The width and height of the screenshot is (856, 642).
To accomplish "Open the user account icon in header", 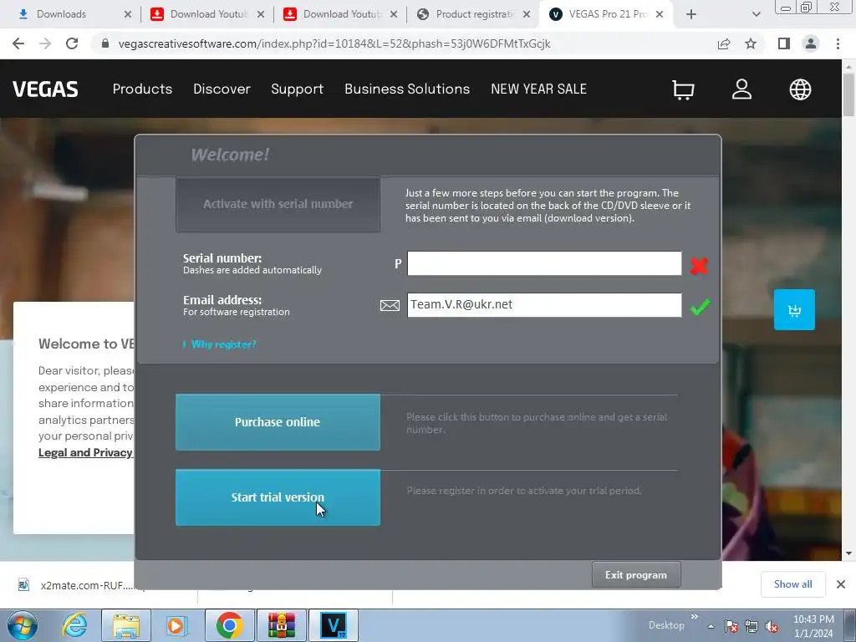I will click(741, 89).
